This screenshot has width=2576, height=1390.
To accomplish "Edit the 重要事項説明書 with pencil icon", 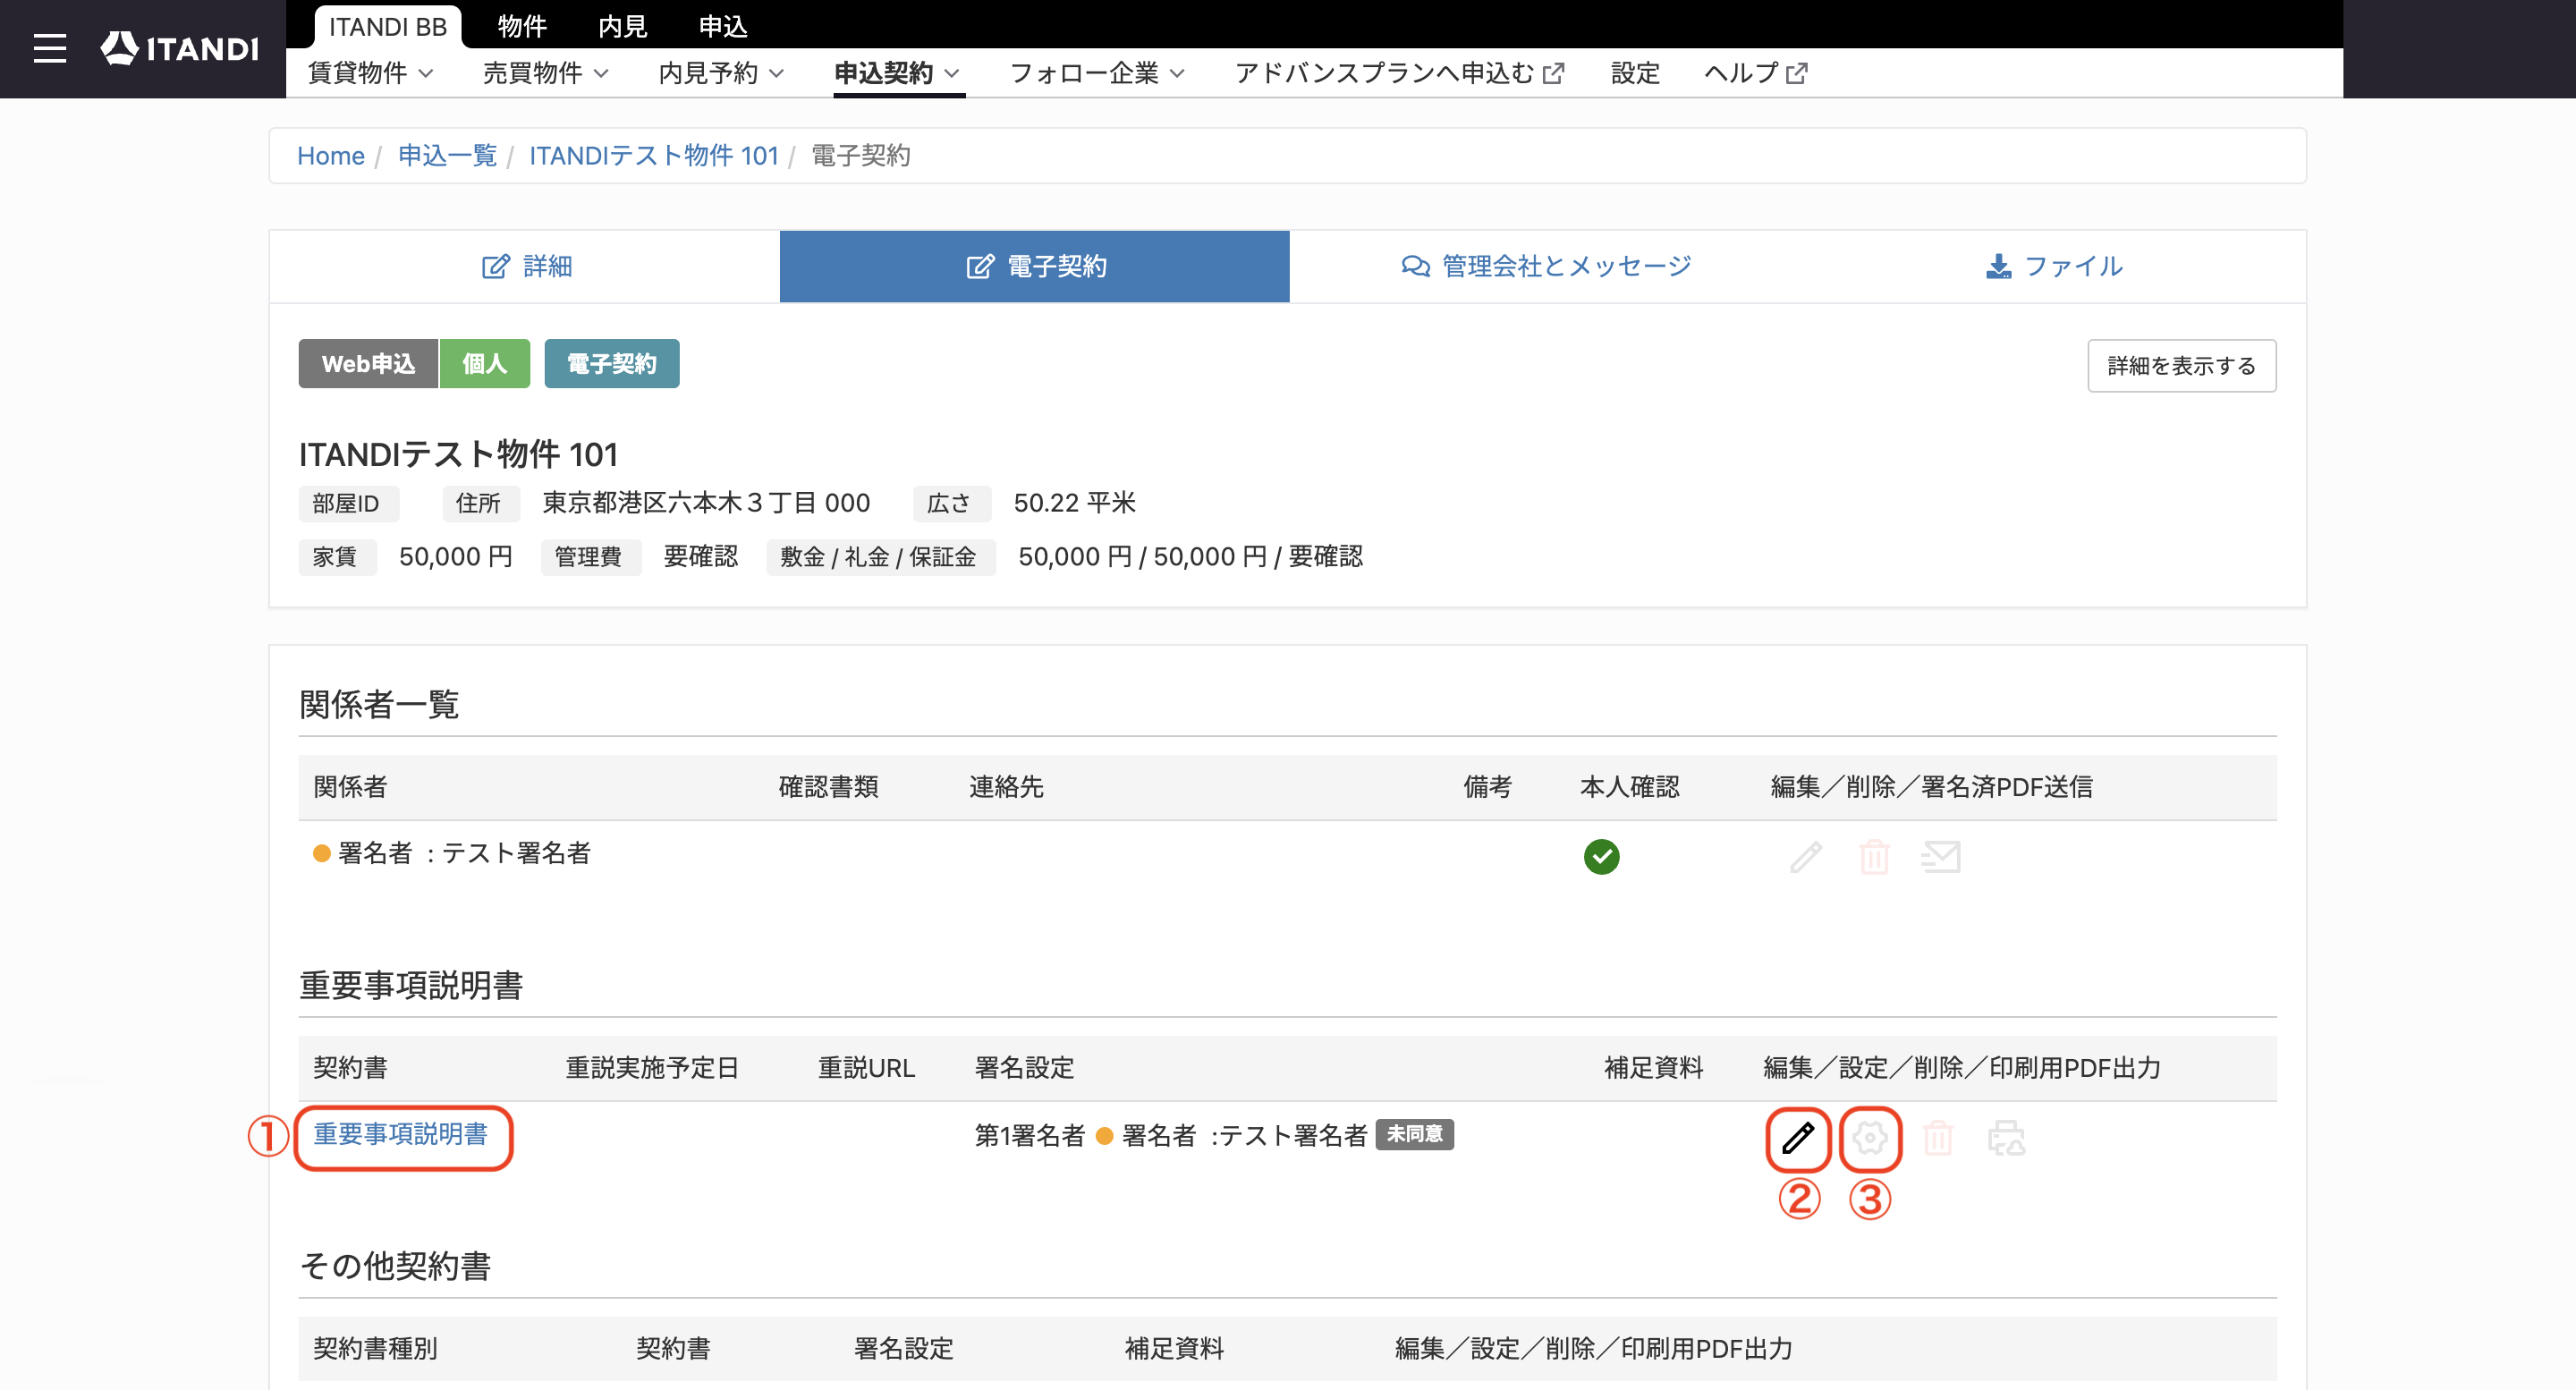I will click(1798, 1138).
